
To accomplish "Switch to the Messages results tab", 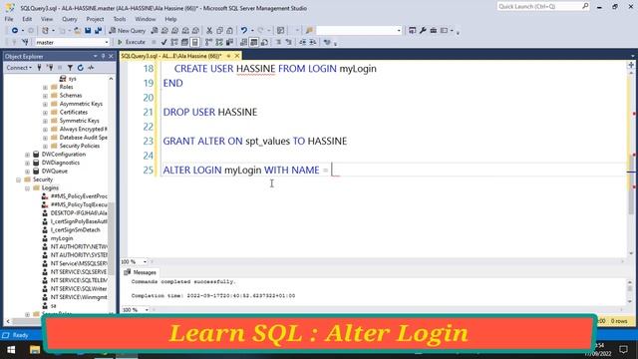I will [141, 272].
